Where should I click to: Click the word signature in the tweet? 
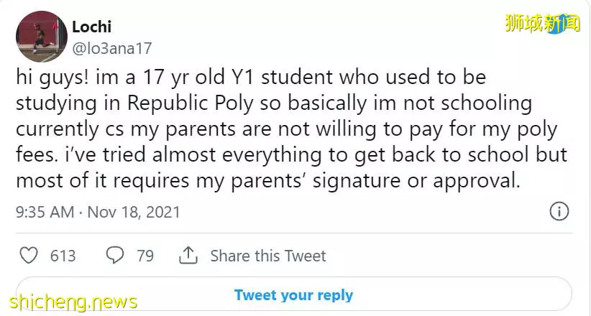[357, 181]
